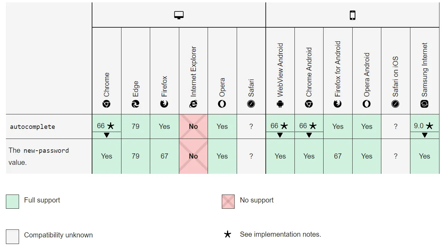Click the Firefox desktop logo icon

pos(164,104)
